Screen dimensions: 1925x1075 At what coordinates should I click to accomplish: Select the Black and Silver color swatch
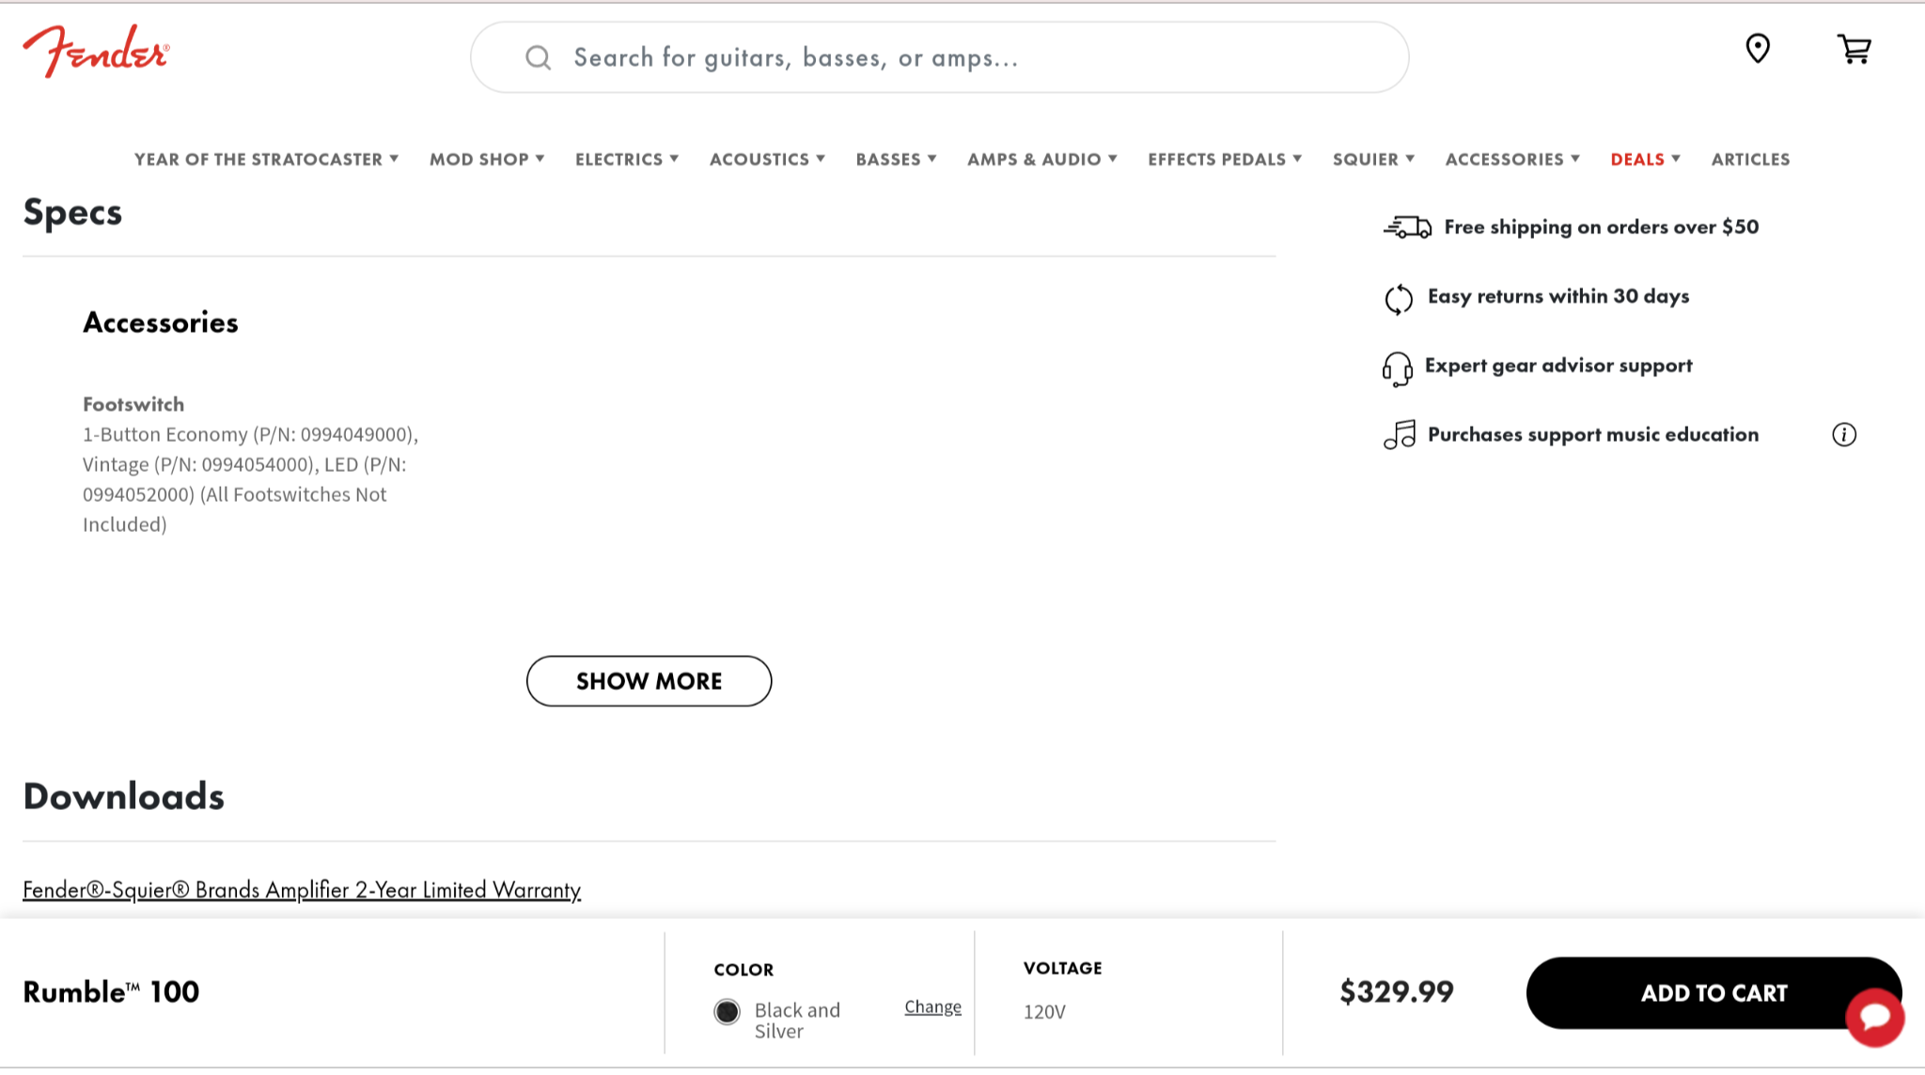(727, 1011)
